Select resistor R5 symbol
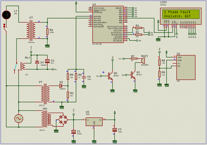 click(x=68, y=76)
